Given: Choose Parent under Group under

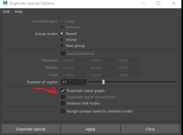Looking at the screenshot, I should coord(62,34).
